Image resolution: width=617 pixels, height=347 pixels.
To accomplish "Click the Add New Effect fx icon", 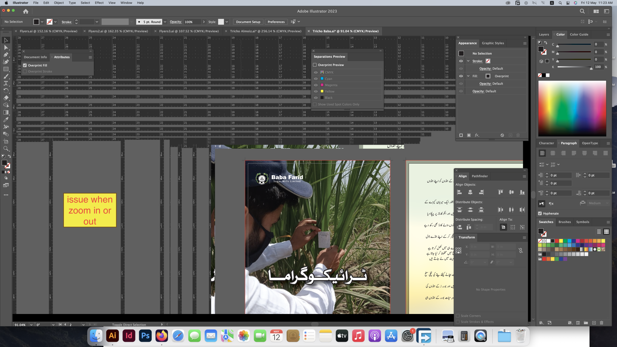I will tap(477, 135).
